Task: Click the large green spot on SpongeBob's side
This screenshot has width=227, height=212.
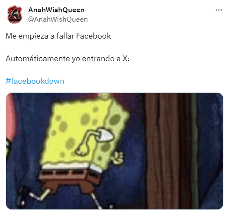Action: pyautogui.click(x=115, y=120)
